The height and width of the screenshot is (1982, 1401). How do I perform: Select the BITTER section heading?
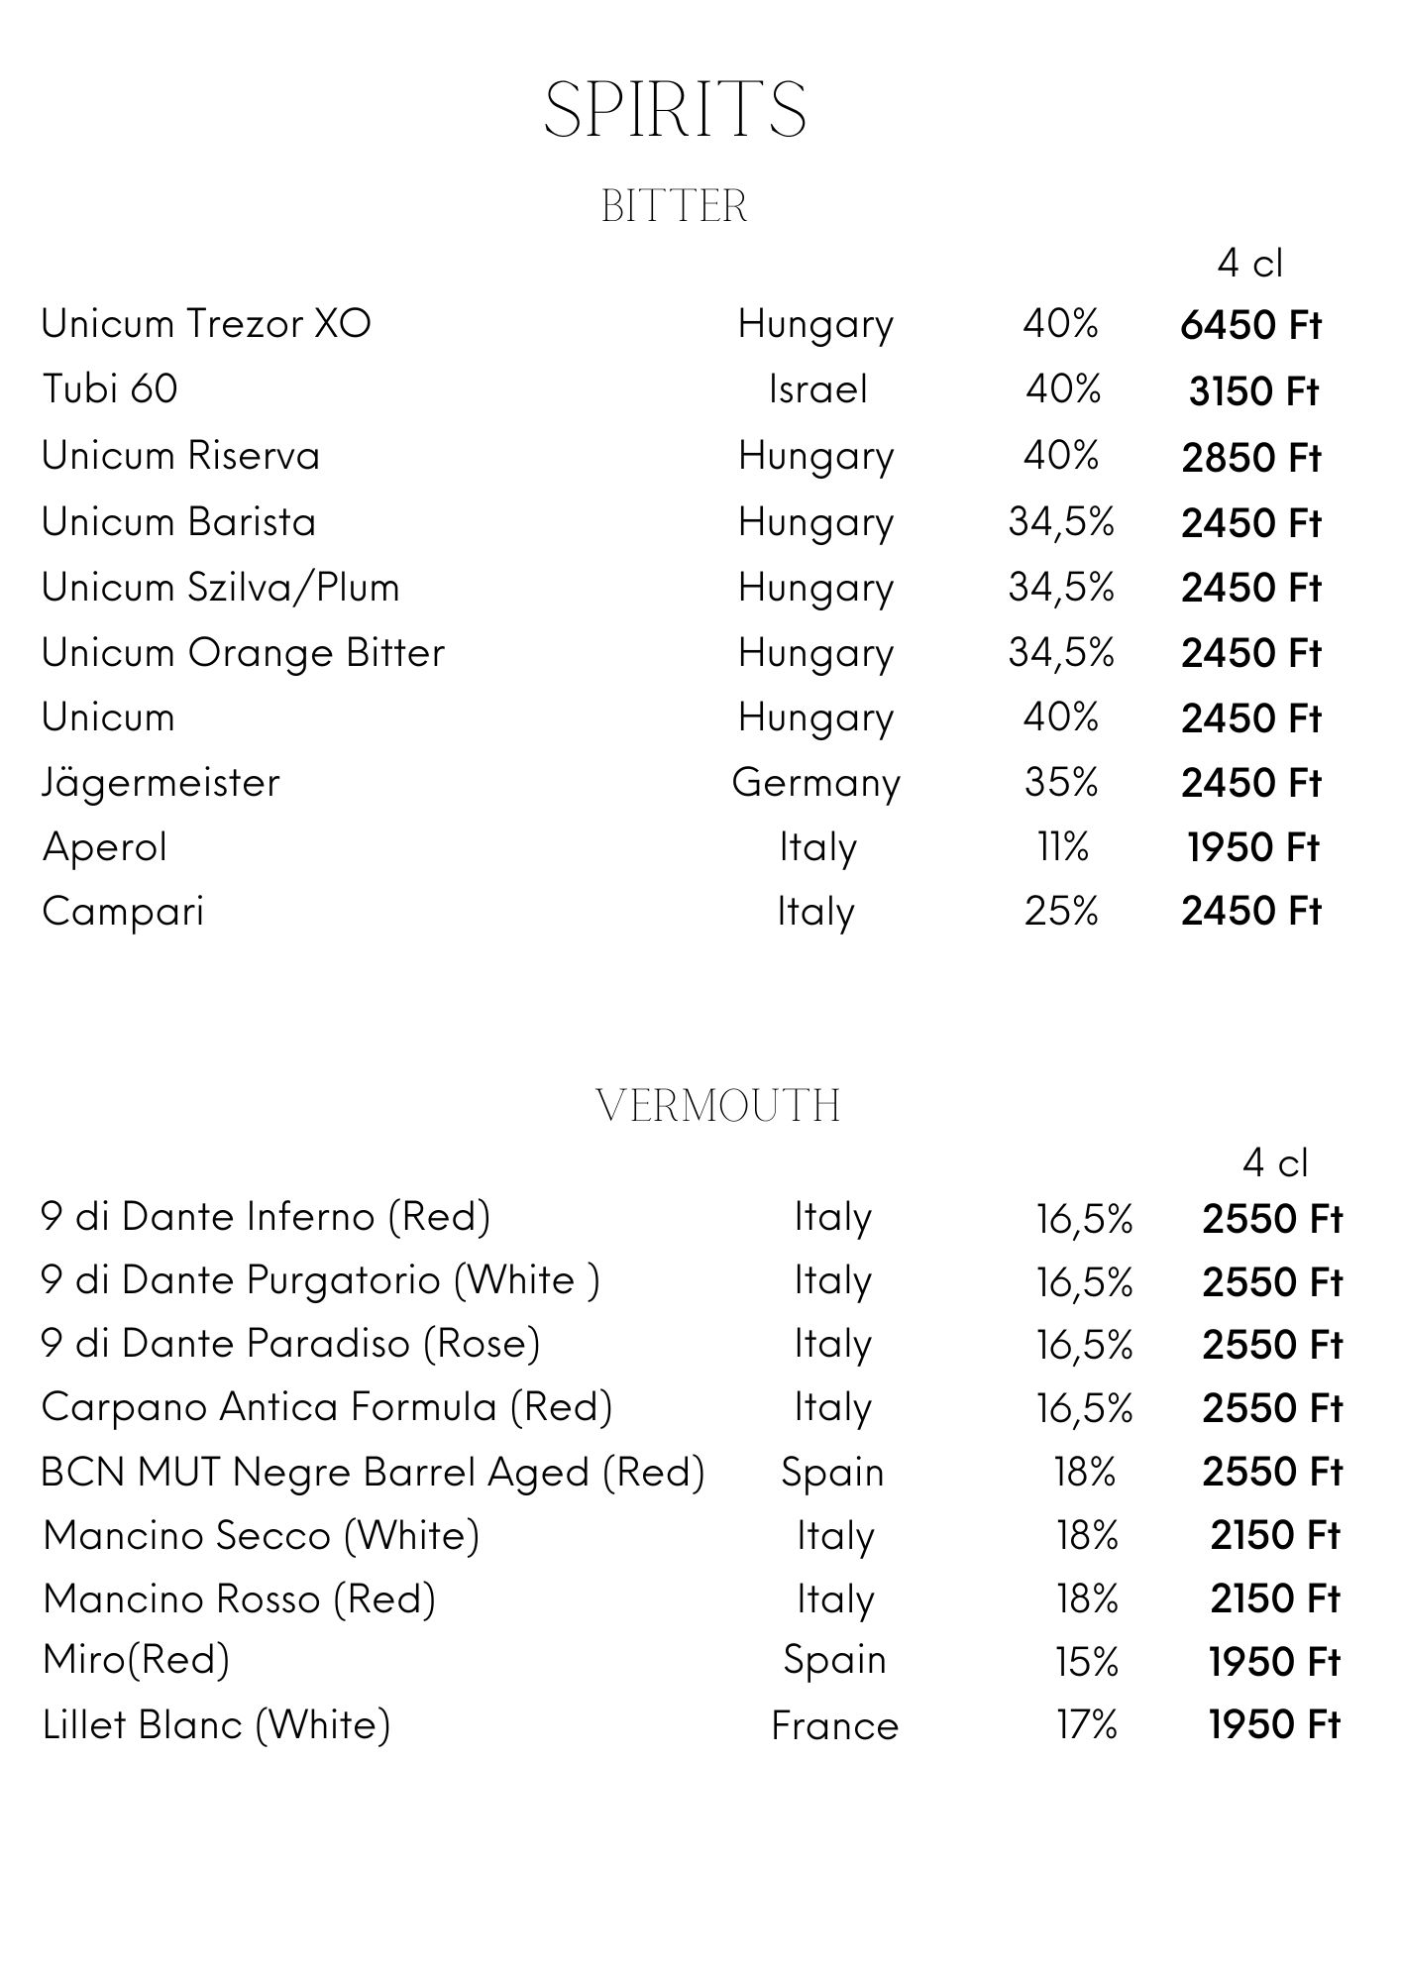tap(674, 206)
